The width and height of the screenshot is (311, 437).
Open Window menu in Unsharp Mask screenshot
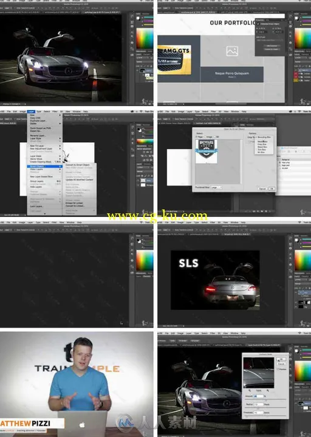[234, 333]
